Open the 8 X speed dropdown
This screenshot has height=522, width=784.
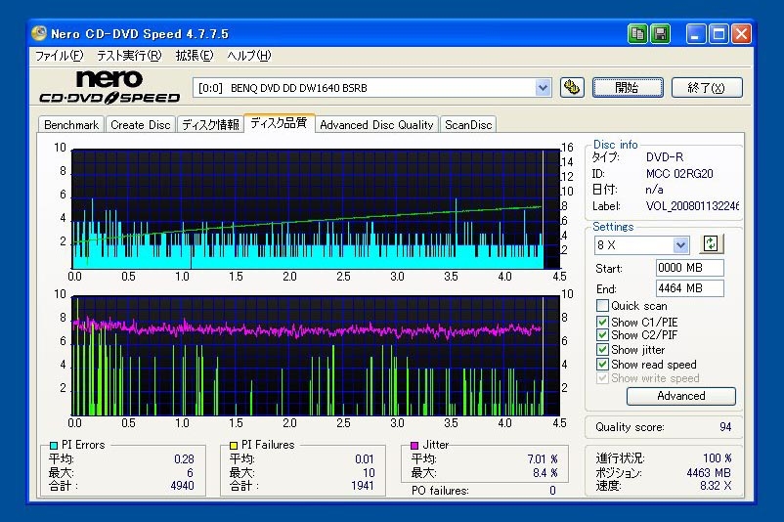pos(680,245)
